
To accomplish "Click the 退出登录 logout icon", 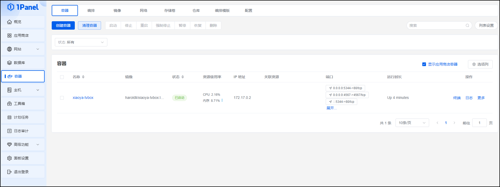I will 9,172.
